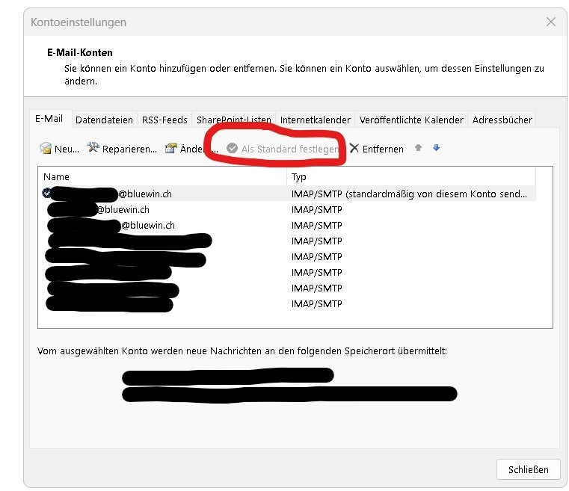Click the Reparieren tools icon
This screenshot has width=569, height=491.
point(93,149)
